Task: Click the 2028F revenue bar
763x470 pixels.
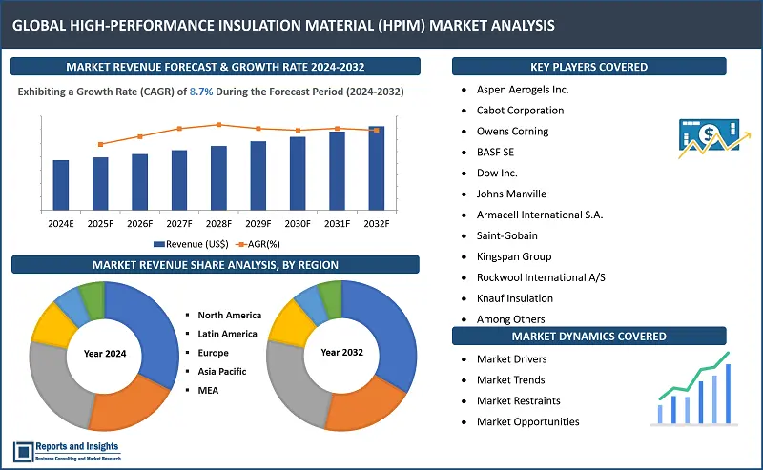Action: click(218, 178)
